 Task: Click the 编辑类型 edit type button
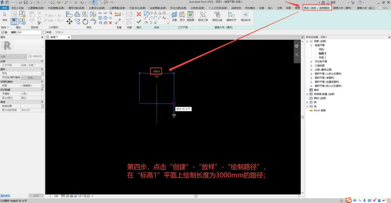35,56
